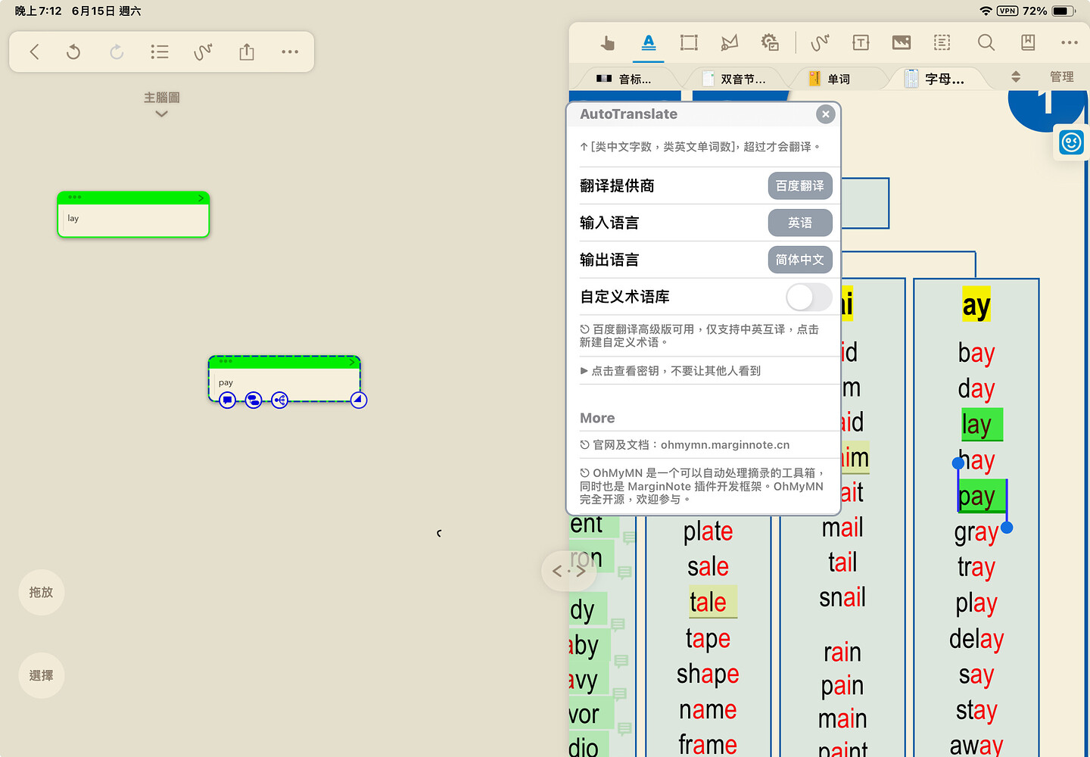Image resolution: width=1090 pixels, height=757 pixels.
Task: Select the text highlight tool
Action: tap(649, 42)
